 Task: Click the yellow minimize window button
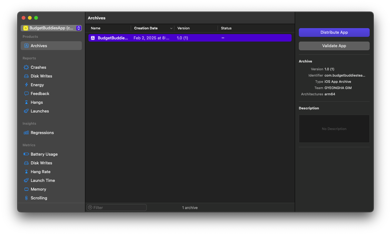30,18
